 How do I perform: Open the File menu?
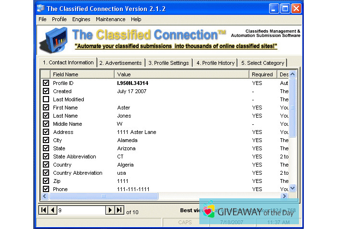click(42, 19)
